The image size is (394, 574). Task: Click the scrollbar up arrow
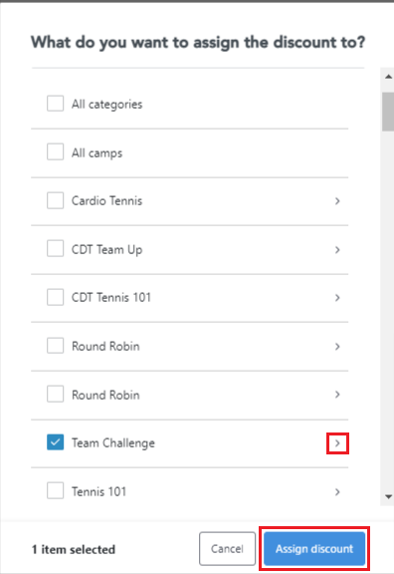(388, 77)
